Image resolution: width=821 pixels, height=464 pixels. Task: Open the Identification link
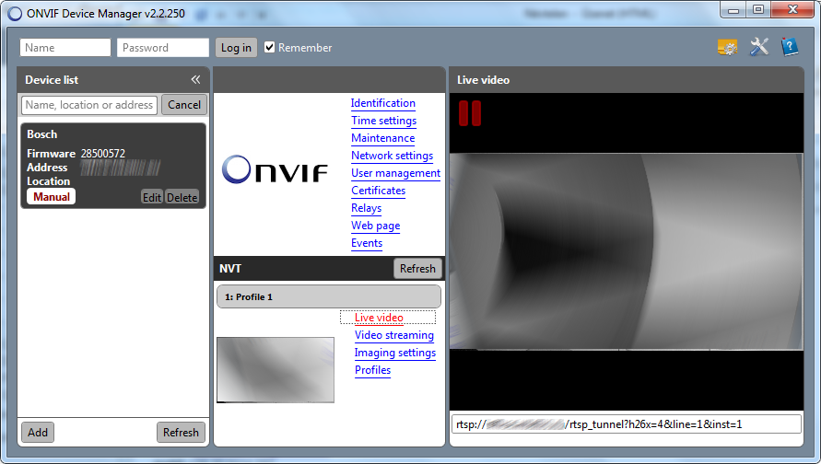pos(382,103)
